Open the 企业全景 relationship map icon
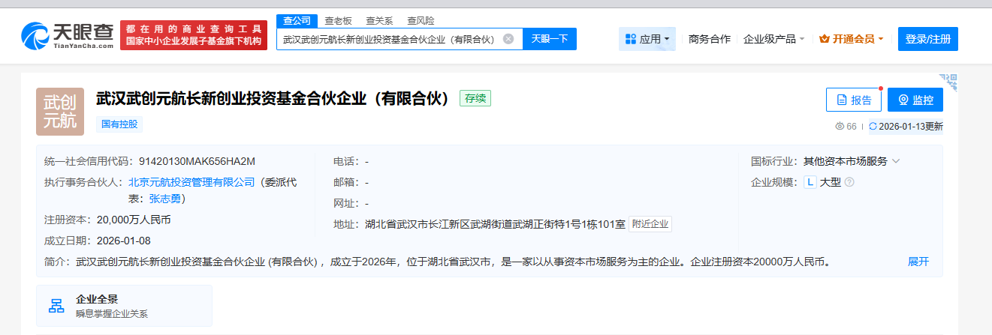992x335 pixels. [56, 306]
